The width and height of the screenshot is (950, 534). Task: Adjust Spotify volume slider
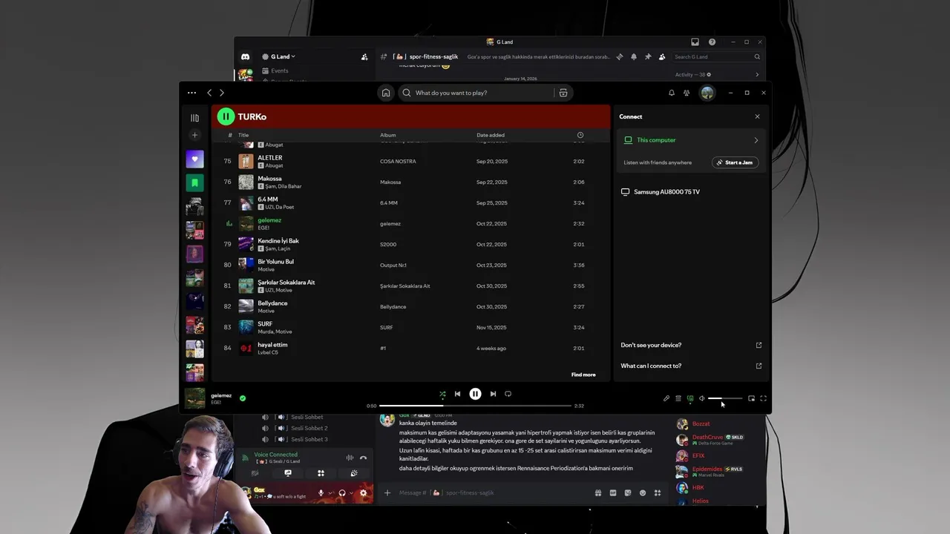[725, 398]
